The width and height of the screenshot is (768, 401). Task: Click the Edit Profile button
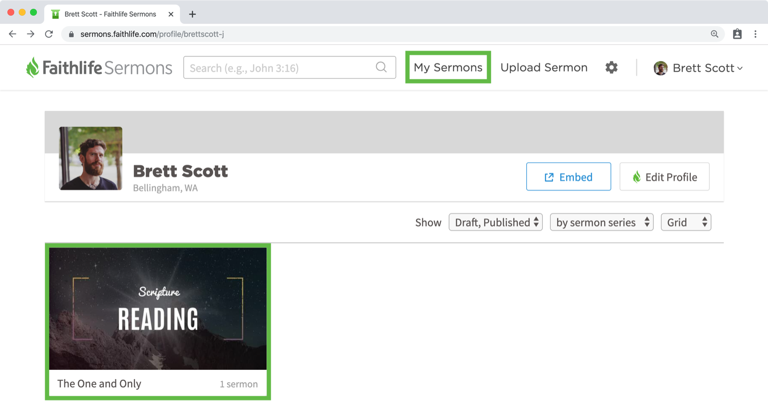664,177
